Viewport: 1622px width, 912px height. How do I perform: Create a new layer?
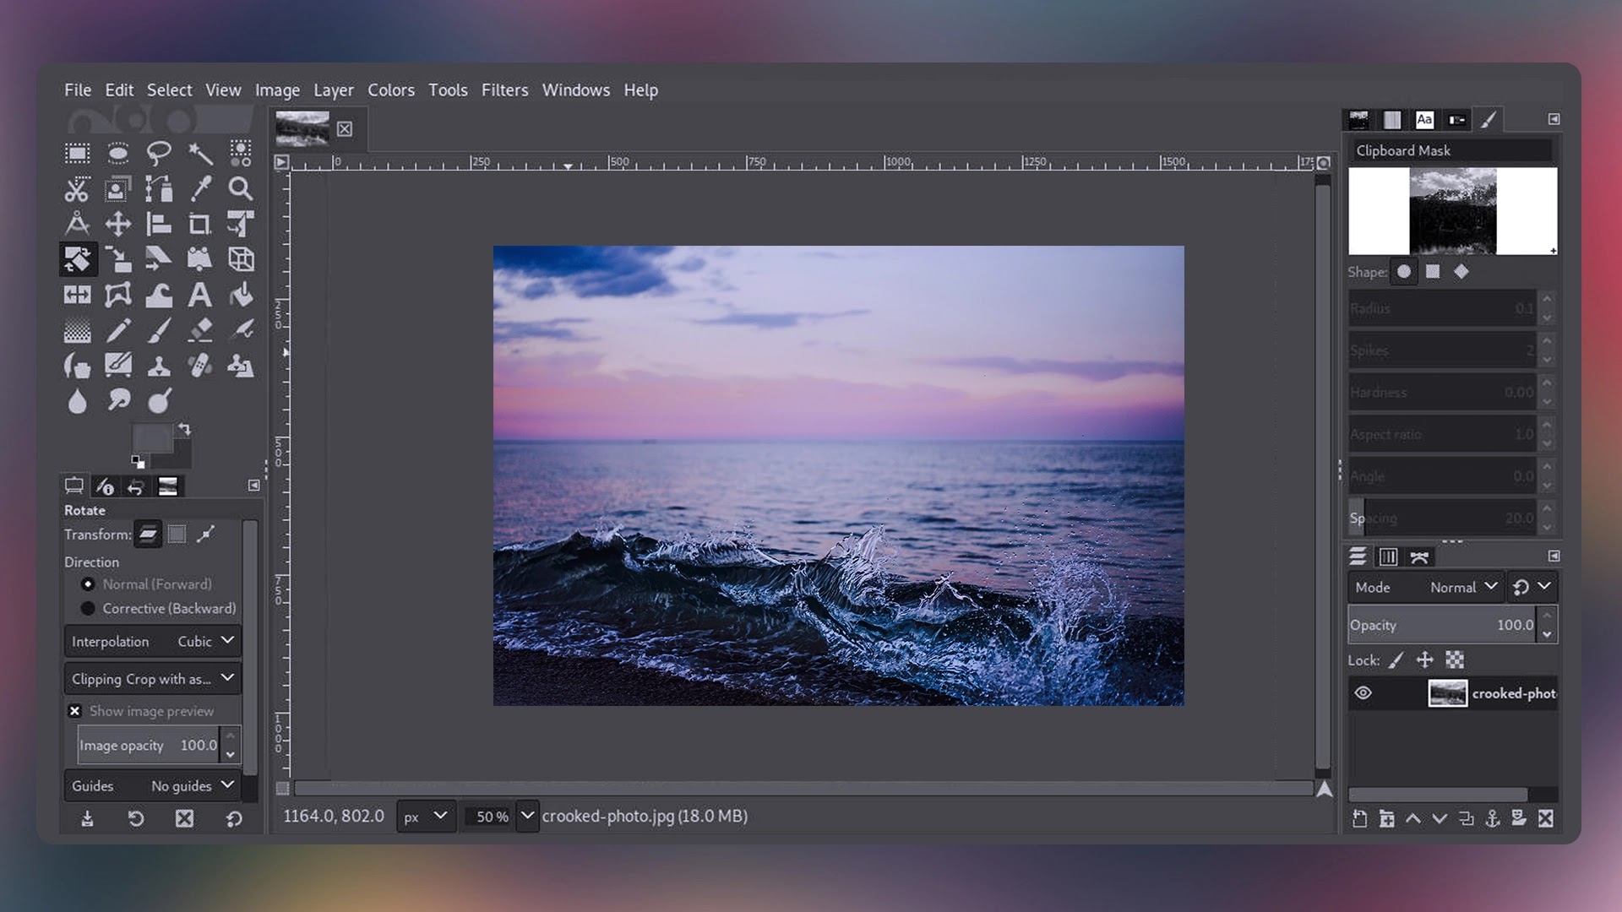1359,818
